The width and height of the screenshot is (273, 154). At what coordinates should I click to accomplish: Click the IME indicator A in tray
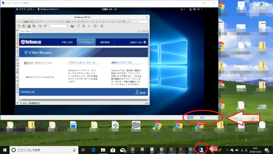coord(246,150)
